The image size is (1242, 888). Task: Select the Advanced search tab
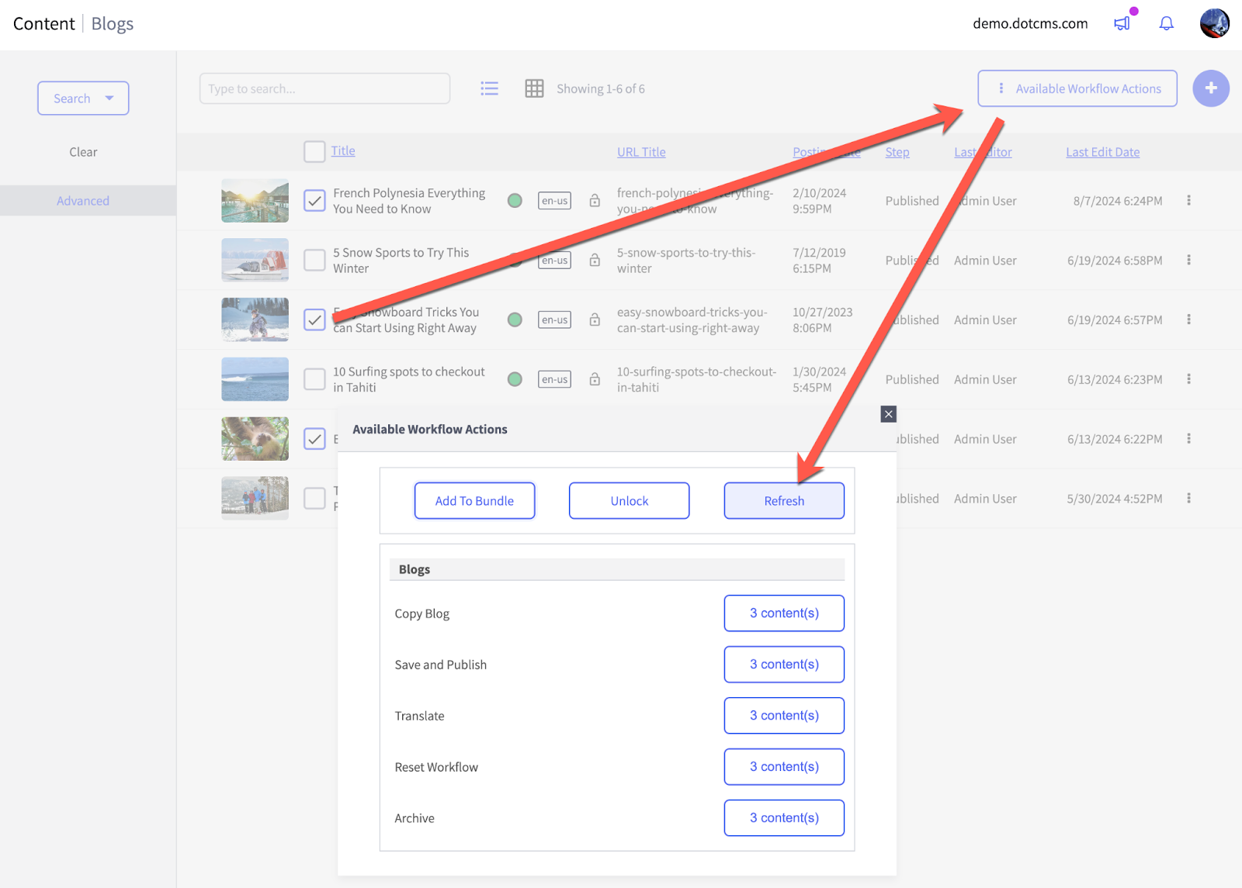pyautogui.click(x=83, y=201)
